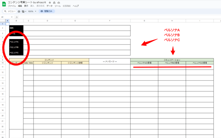The height and width of the screenshot is (138, 221).
Task: Click the 小コンテンツ header cell
Action: coord(48,63)
